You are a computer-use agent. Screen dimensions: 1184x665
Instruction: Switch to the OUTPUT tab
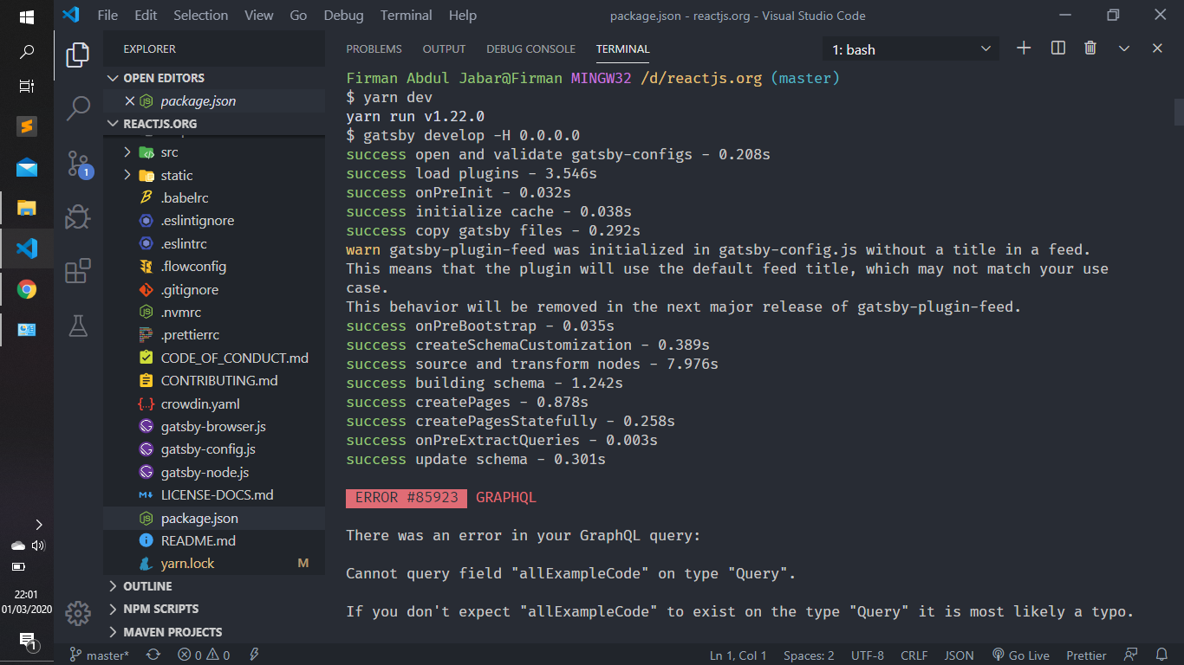pyautogui.click(x=444, y=49)
